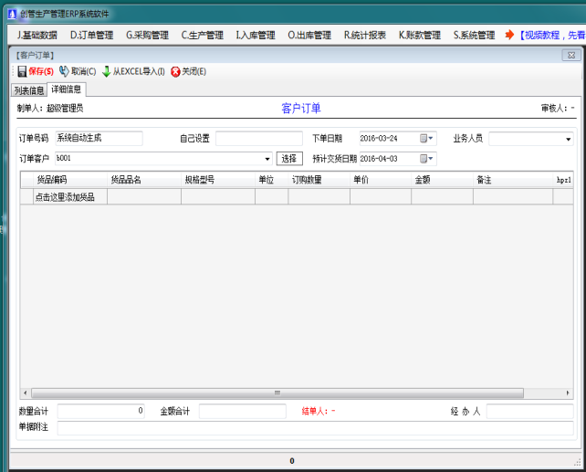This screenshot has width=586, height=472.
Task: Close the 客户订单 inner window
Action: tap(570, 56)
